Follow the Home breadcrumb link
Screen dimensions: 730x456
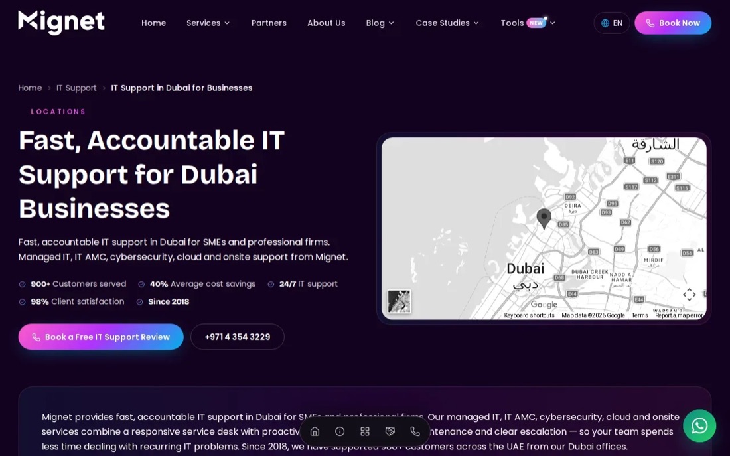coord(30,88)
